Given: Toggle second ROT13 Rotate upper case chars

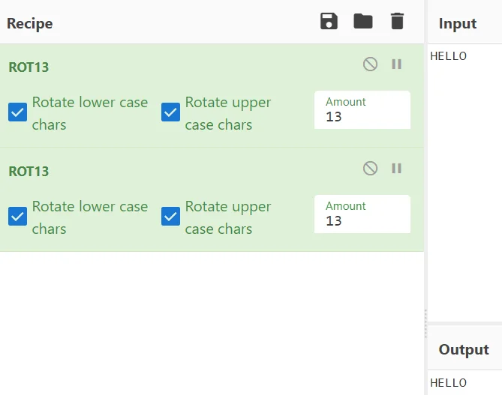Looking at the screenshot, I should (x=171, y=217).
